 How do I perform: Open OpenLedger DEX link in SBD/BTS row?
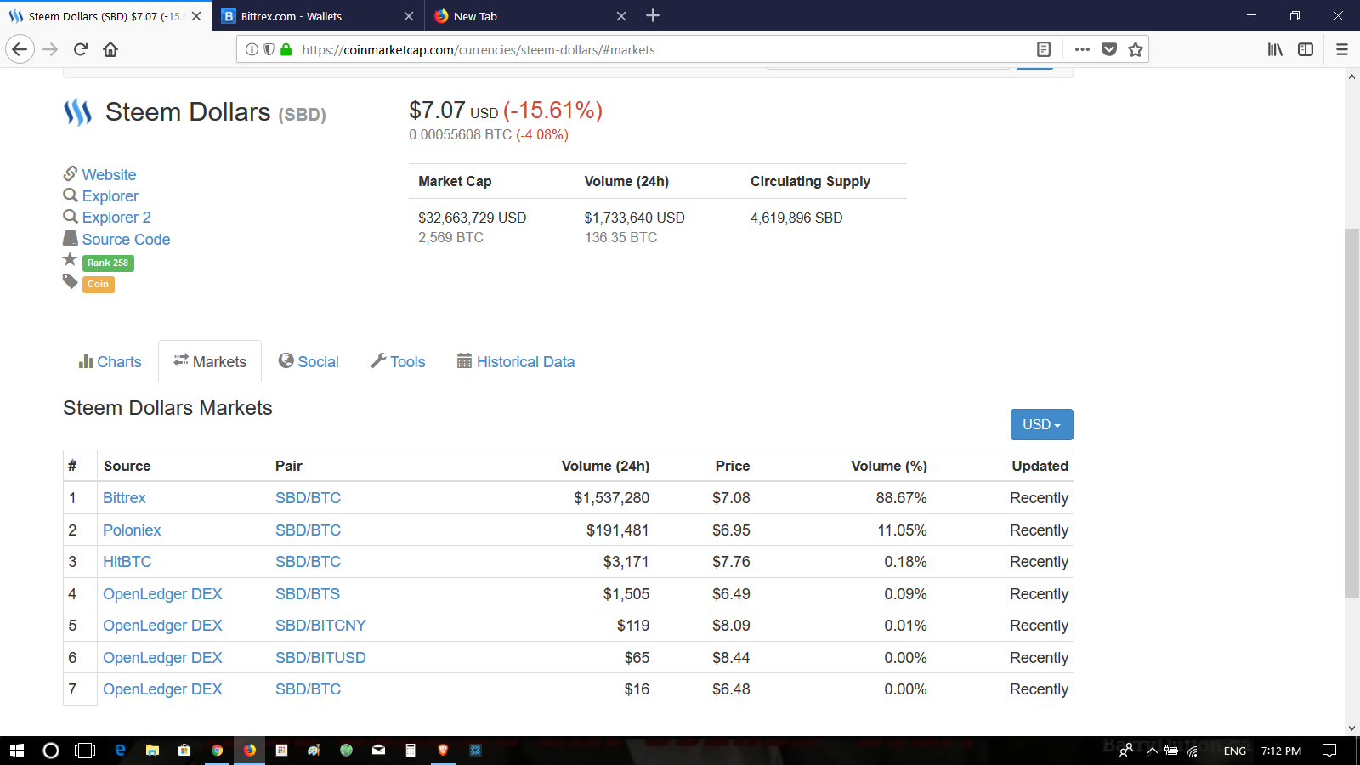pyautogui.click(x=162, y=594)
